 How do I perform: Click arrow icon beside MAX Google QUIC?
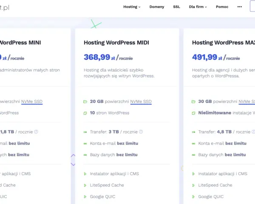(193, 197)
